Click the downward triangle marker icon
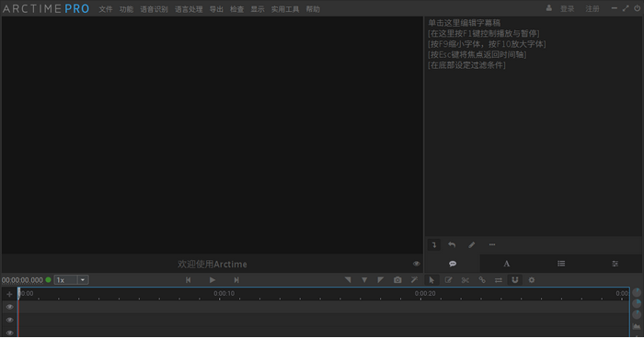 pyautogui.click(x=364, y=280)
